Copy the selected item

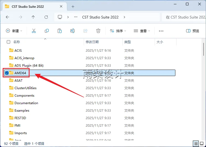47,31
